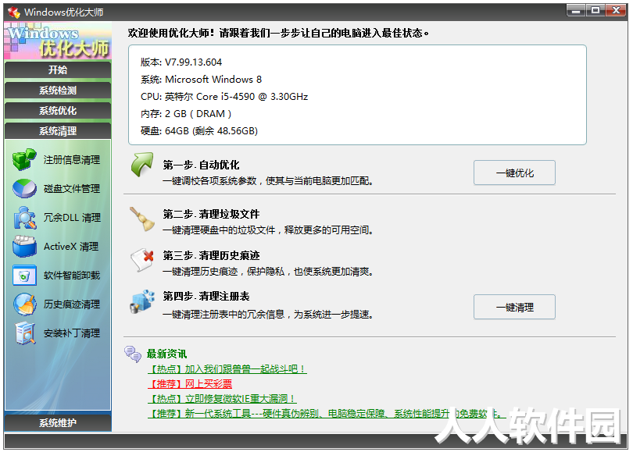Expand the 系统维护 section at bottom
Viewport: 633px width, 452px height.
point(58,423)
